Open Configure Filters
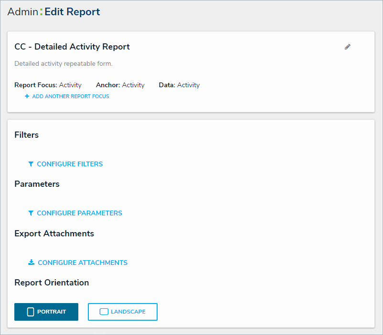This screenshot has height=335, width=383. (x=70, y=164)
